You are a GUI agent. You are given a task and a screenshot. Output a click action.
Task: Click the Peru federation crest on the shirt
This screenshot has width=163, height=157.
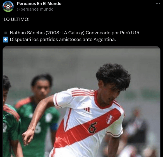(x=110, y=119)
